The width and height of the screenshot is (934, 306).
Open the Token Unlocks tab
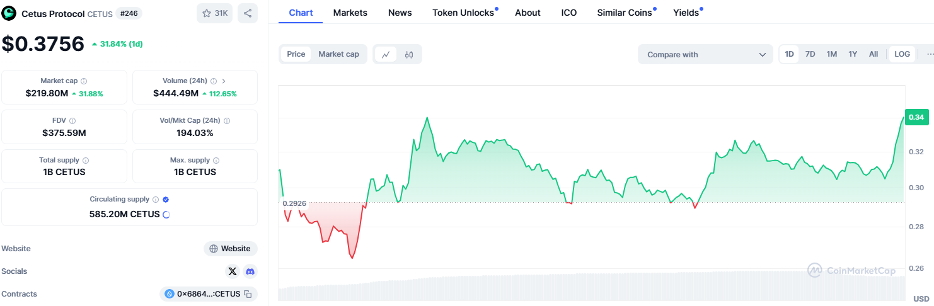(x=464, y=13)
